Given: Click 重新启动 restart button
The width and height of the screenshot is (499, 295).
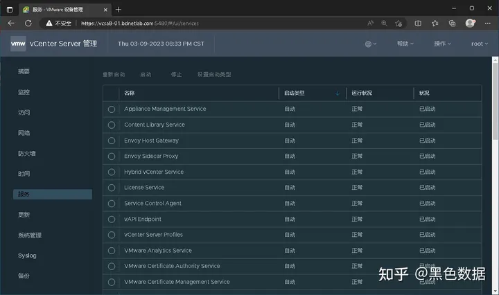Looking at the screenshot, I should [x=114, y=74].
